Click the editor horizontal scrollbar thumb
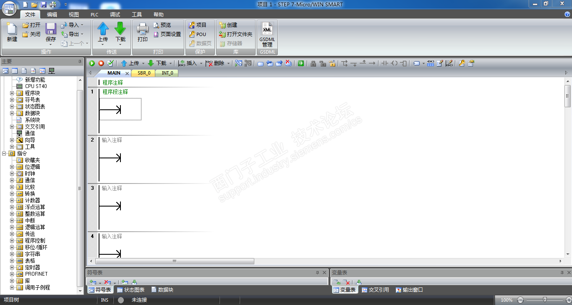 (175, 261)
